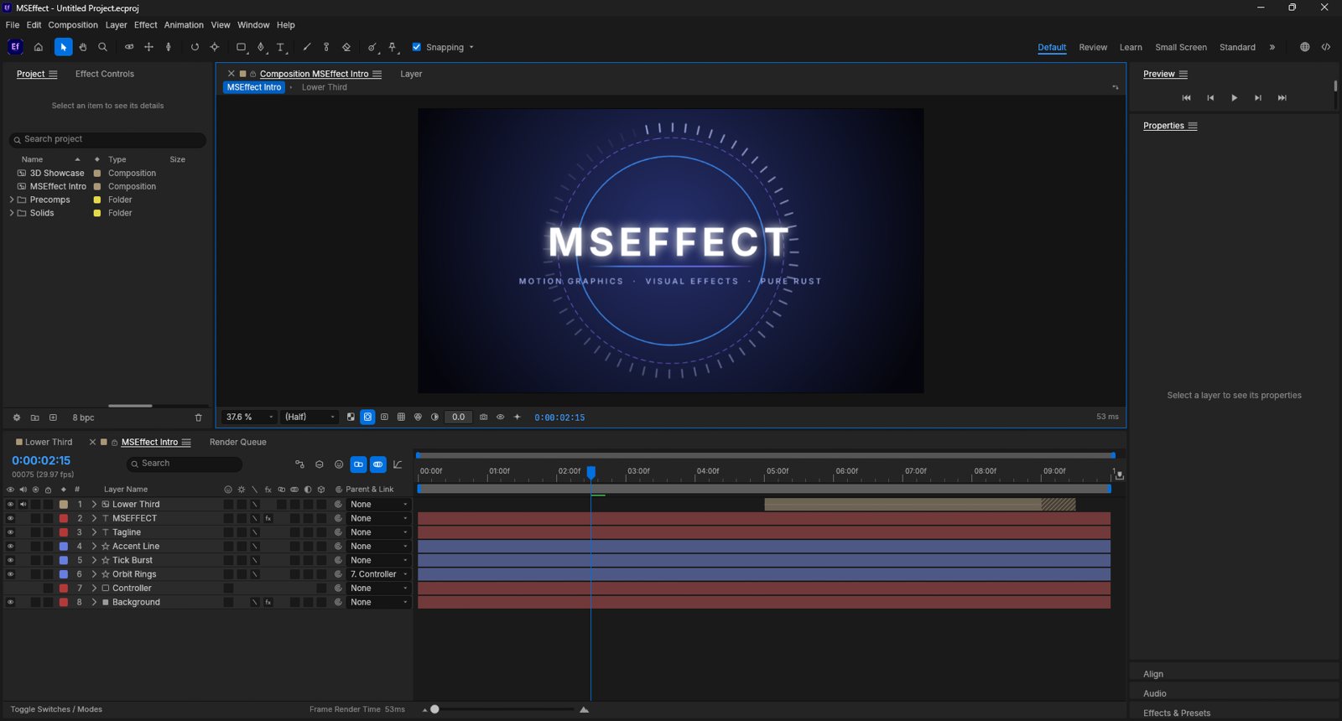Activate the Zoom magnifier tool

point(103,47)
